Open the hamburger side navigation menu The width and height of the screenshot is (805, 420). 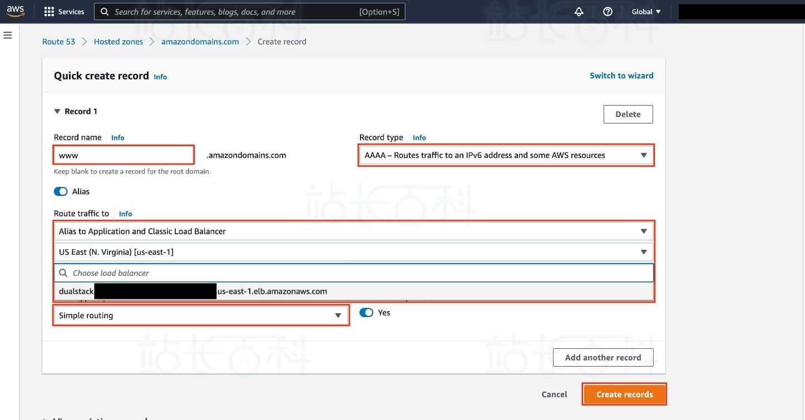click(8, 35)
